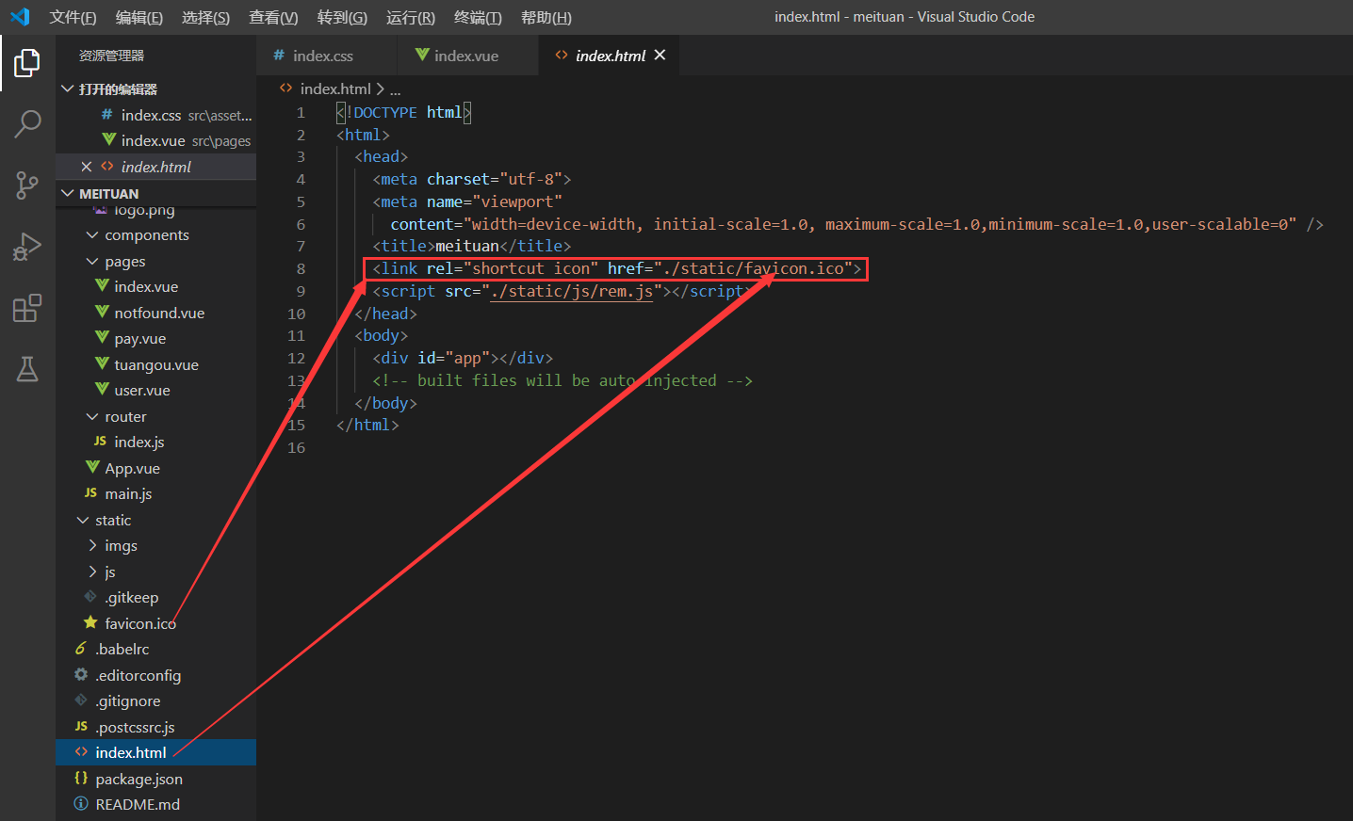Click the breadcrumb ellipsis segment

(x=396, y=89)
